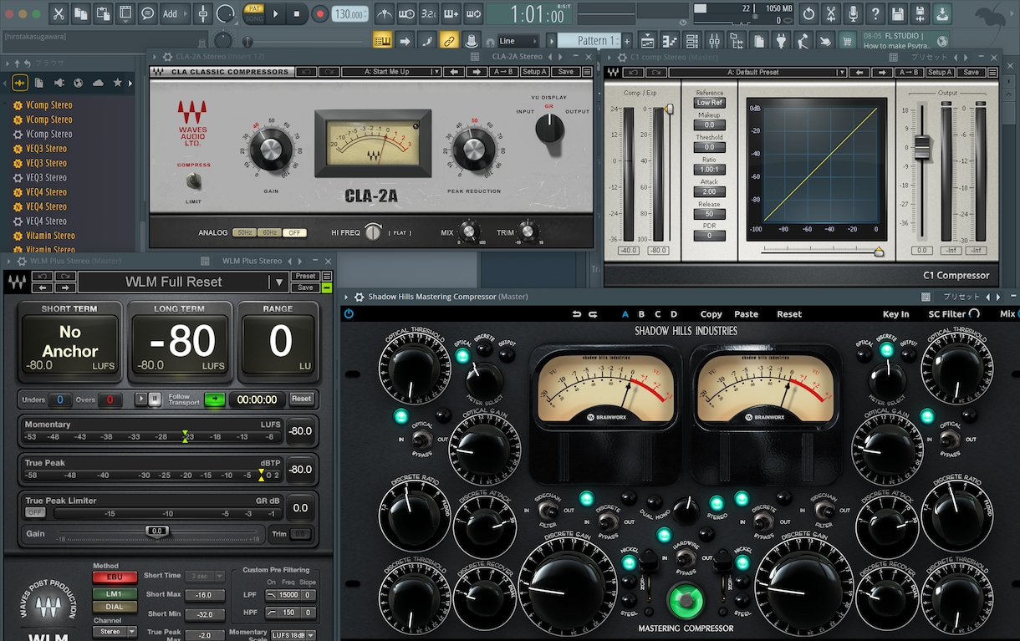Open the playlist view icon

tap(649, 40)
